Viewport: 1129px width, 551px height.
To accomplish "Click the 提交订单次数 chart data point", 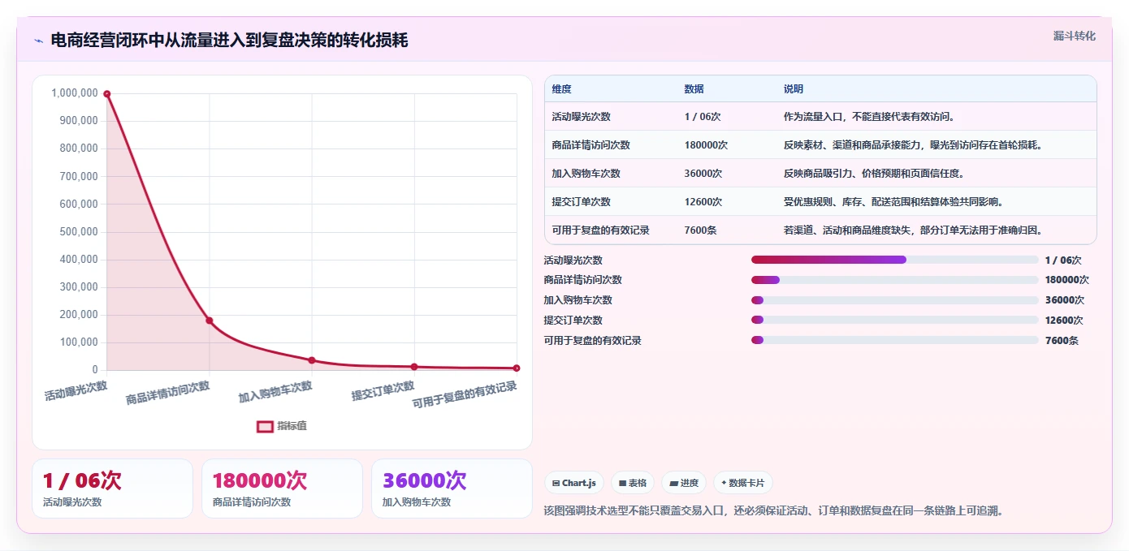I will pyautogui.click(x=414, y=367).
